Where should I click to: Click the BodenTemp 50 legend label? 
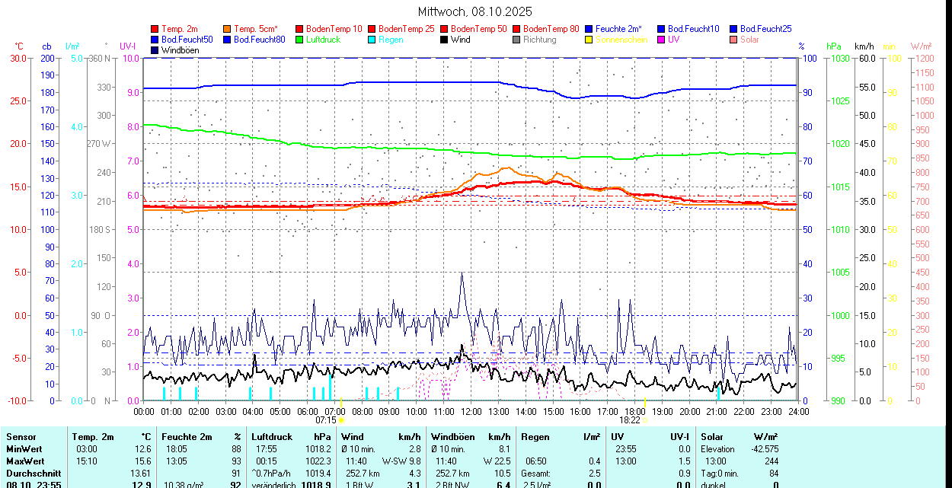(x=478, y=29)
